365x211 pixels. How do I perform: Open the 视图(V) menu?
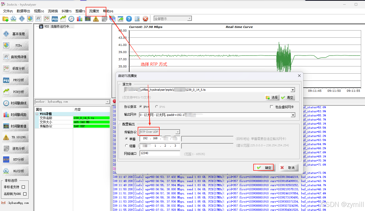(39, 11)
